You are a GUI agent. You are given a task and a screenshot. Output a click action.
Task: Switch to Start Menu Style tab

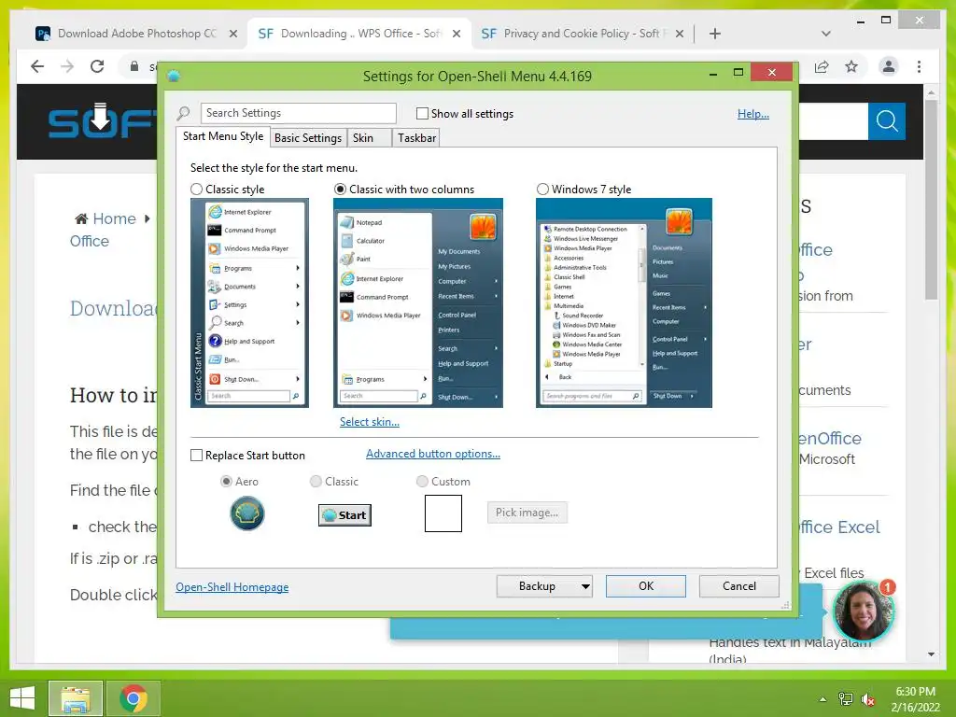tap(223, 136)
